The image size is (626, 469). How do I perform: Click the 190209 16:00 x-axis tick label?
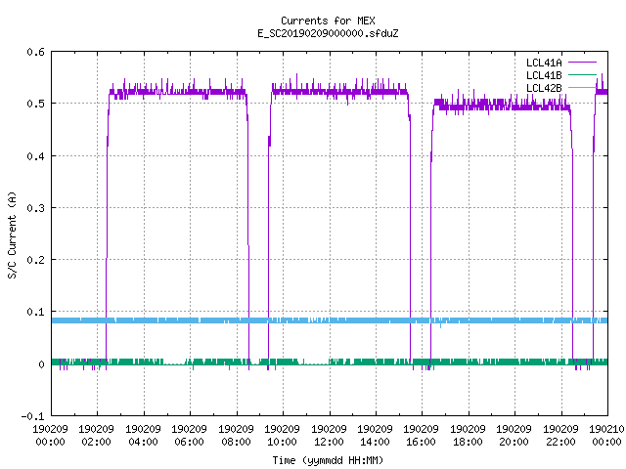[422, 436]
